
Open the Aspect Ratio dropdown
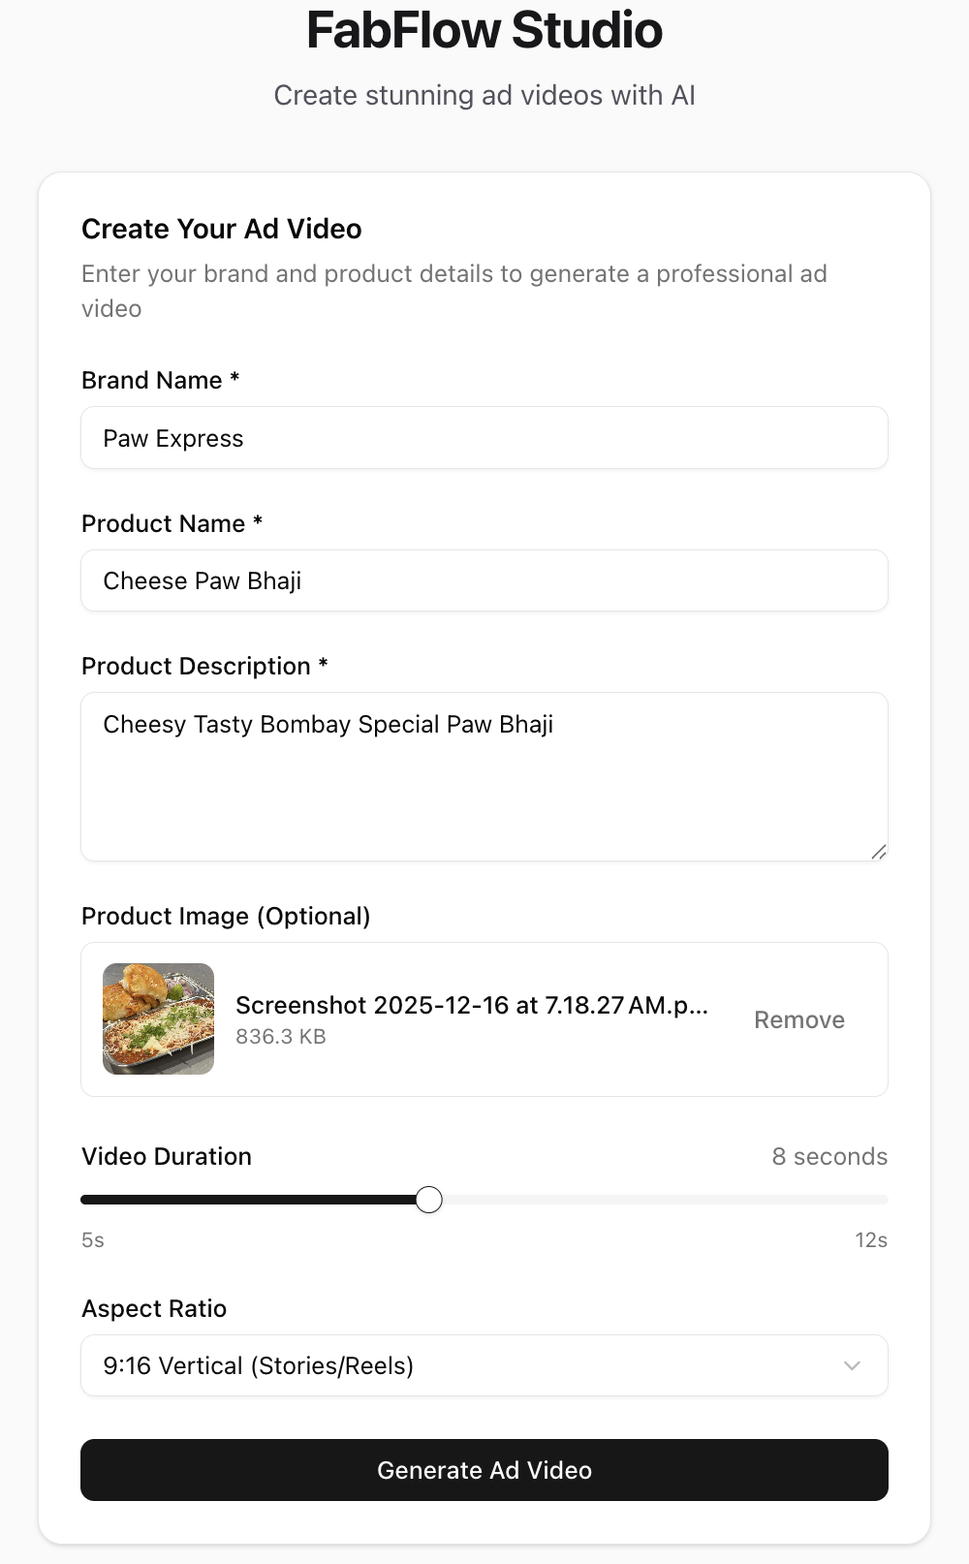(x=484, y=1365)
